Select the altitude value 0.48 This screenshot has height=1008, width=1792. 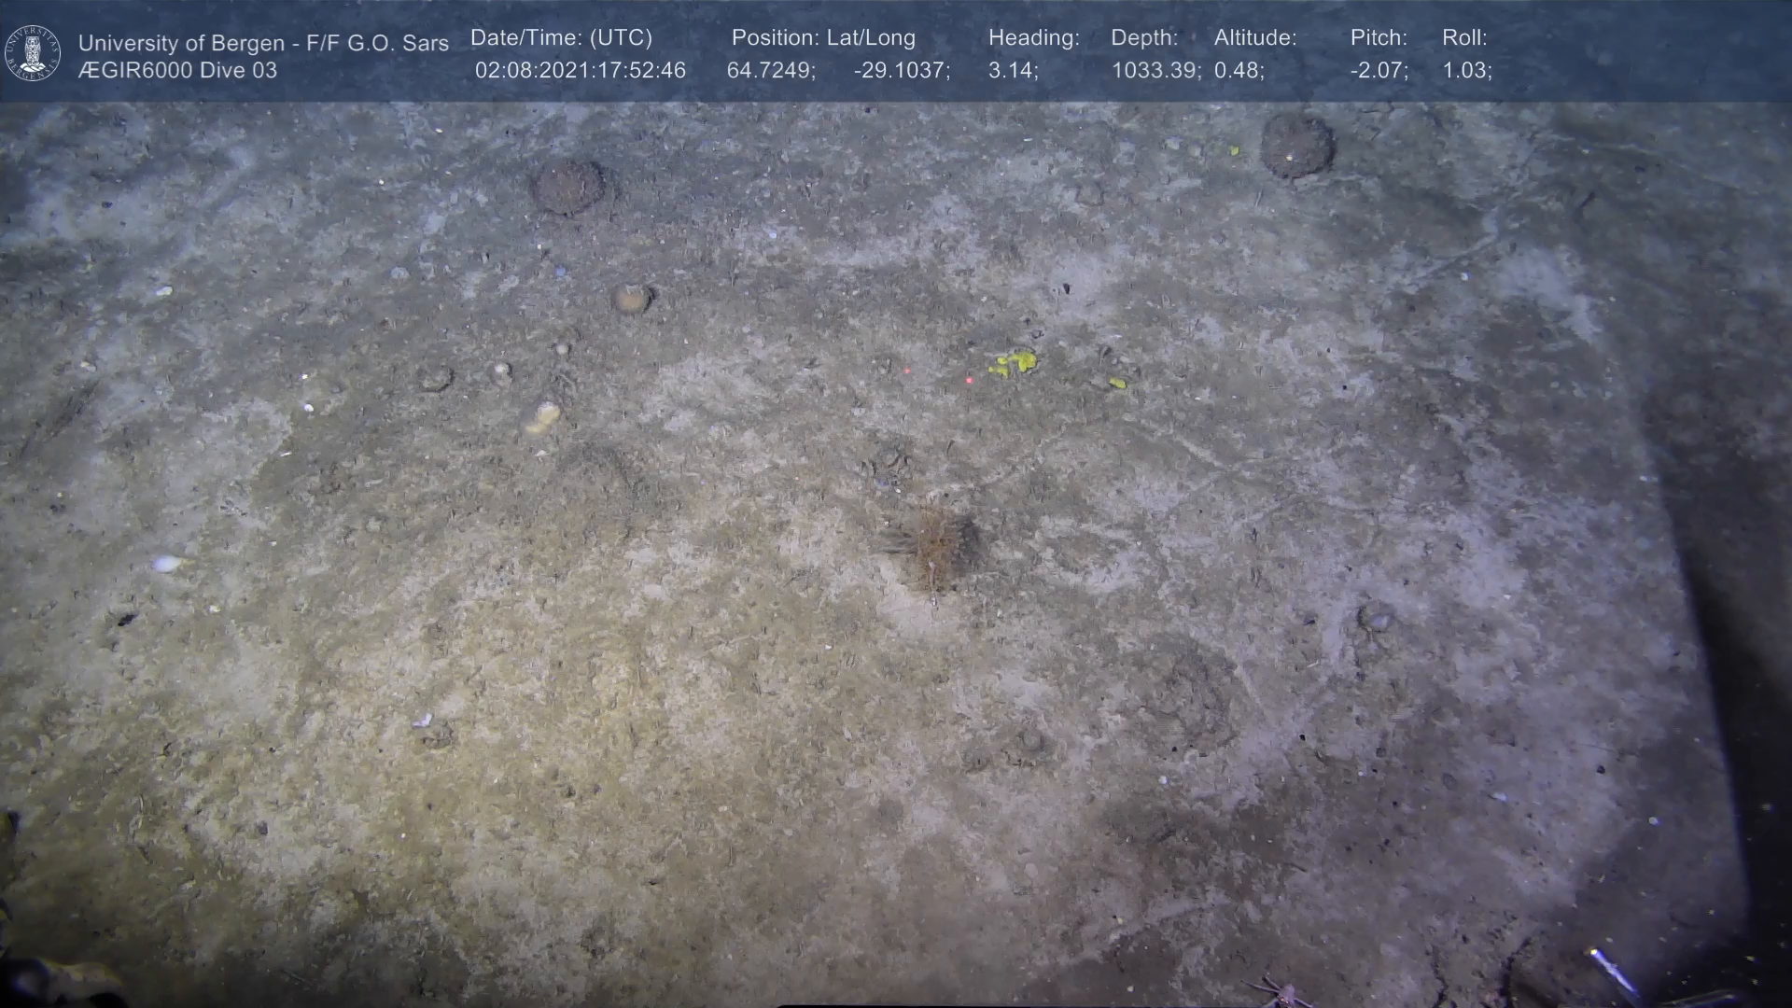point(1238,71)
